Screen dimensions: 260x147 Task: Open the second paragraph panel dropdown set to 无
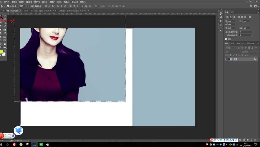click(x=246, y=35)
